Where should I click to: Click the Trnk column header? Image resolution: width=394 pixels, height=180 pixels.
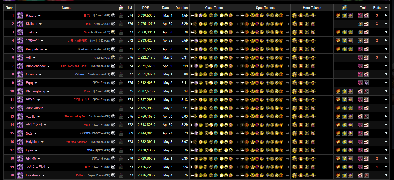(x=363, y=8)
